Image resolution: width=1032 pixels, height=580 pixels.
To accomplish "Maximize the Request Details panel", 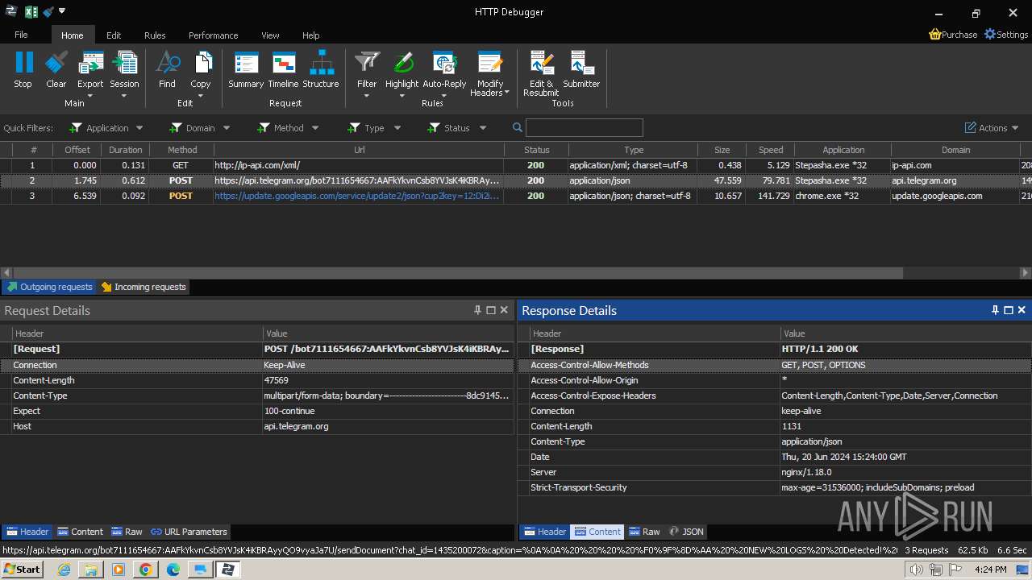I will (490, 310).
